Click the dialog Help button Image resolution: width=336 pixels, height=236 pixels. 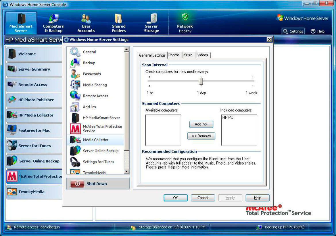[x=257, y=198]
